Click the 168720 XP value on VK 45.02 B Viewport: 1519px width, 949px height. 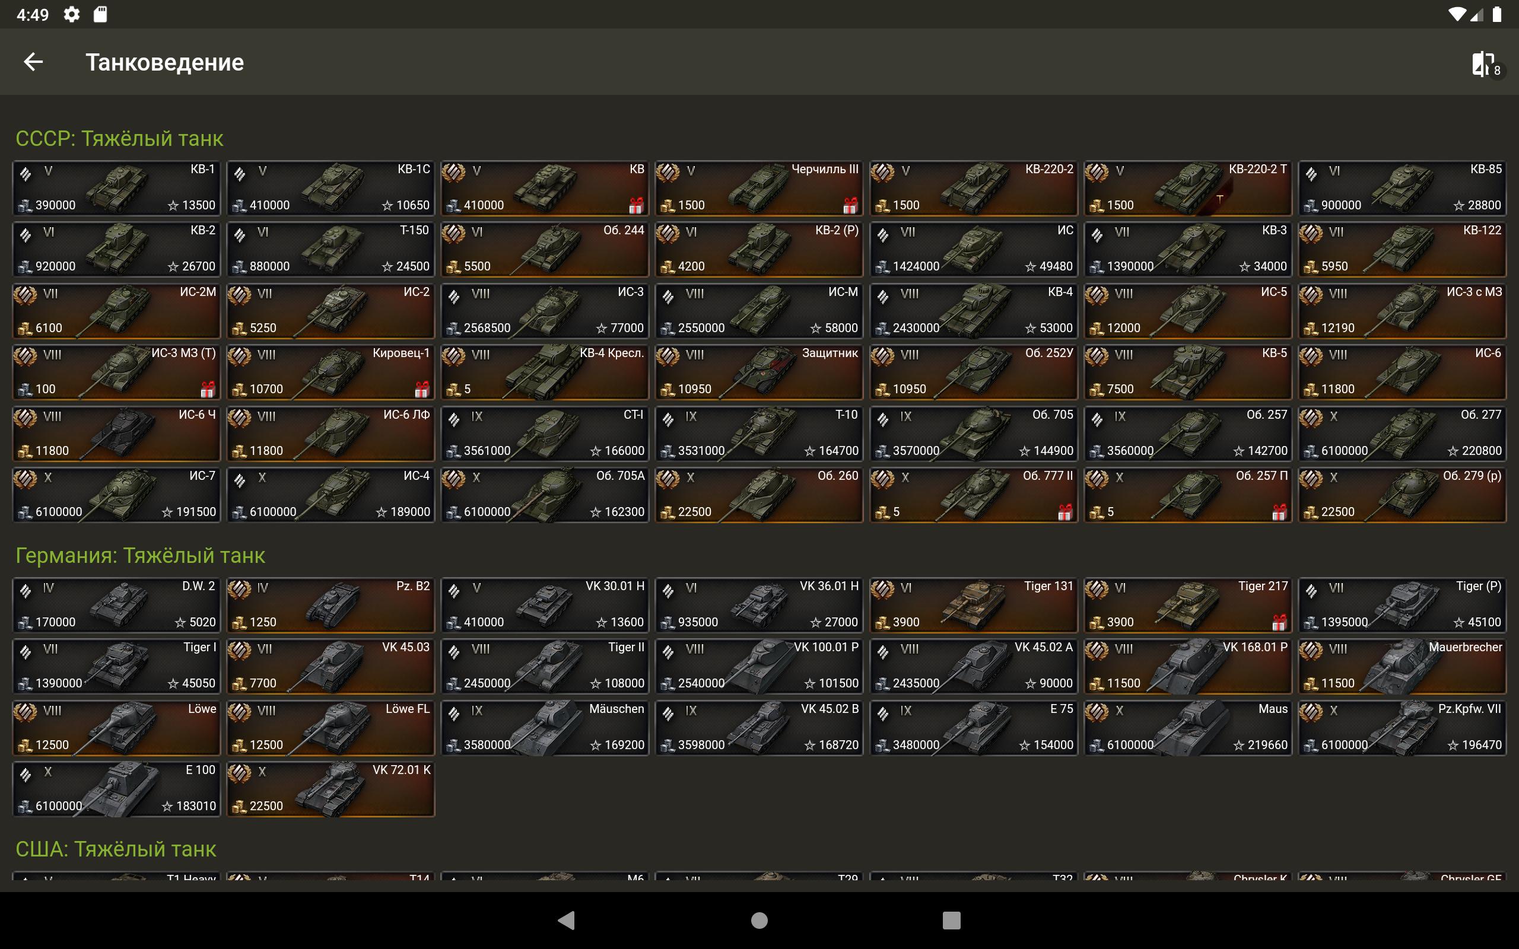pos(838,745)
